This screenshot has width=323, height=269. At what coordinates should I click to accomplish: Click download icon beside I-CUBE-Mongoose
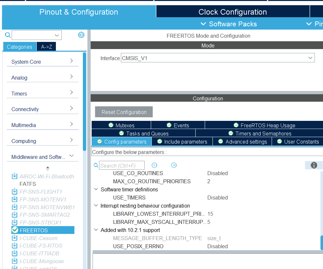click(14, 261)
